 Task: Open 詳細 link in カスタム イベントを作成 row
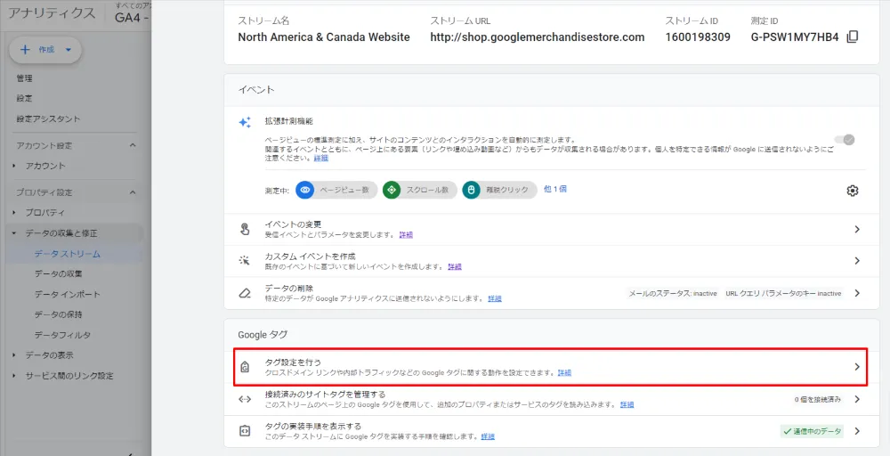pyautogui.click(x=455, y=266)
